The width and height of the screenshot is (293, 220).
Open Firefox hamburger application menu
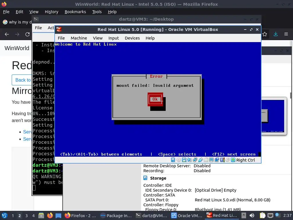(286, 34)
